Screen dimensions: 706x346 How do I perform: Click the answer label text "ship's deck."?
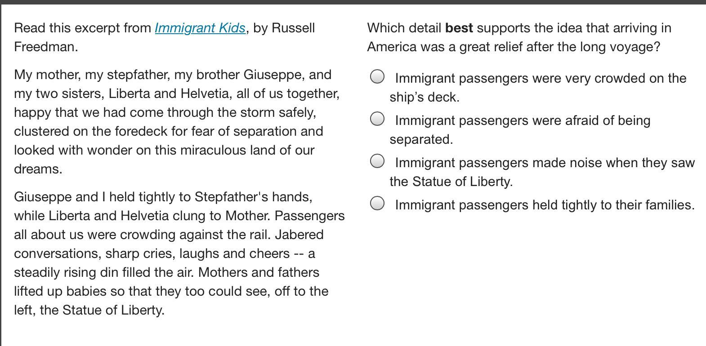point(424,97)
